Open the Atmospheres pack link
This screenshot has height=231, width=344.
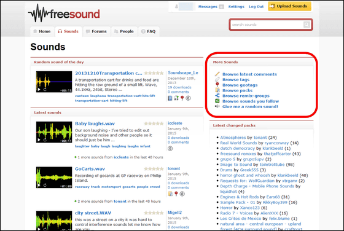click(233, 138)
